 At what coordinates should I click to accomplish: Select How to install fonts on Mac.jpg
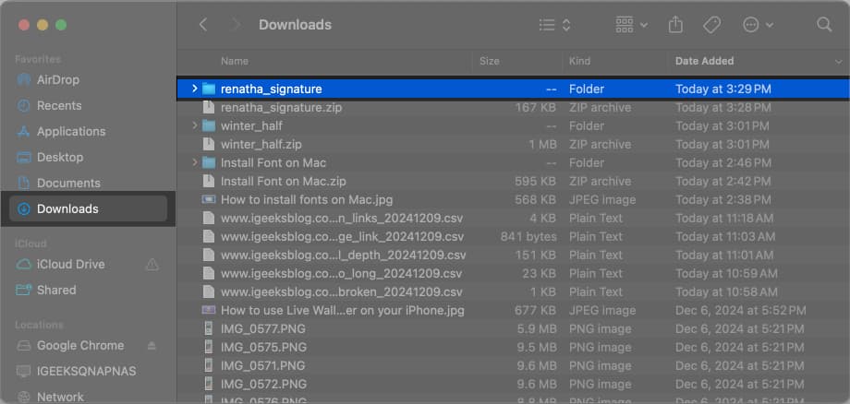pos(307,199)
